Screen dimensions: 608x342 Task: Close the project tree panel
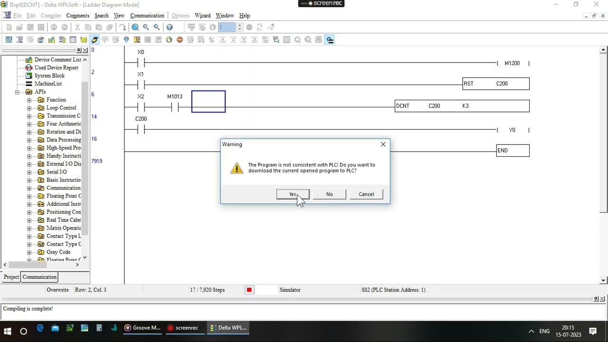pos(85,50)
